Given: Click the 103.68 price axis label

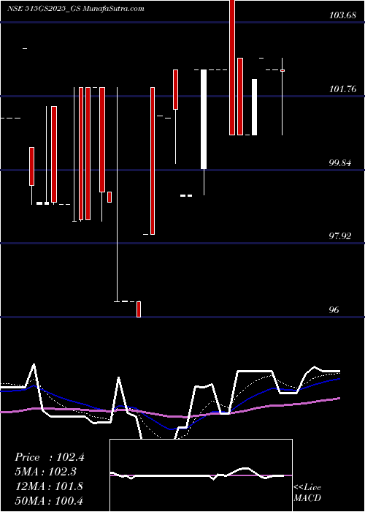Looking at the screenshot, I should (342, 15).
